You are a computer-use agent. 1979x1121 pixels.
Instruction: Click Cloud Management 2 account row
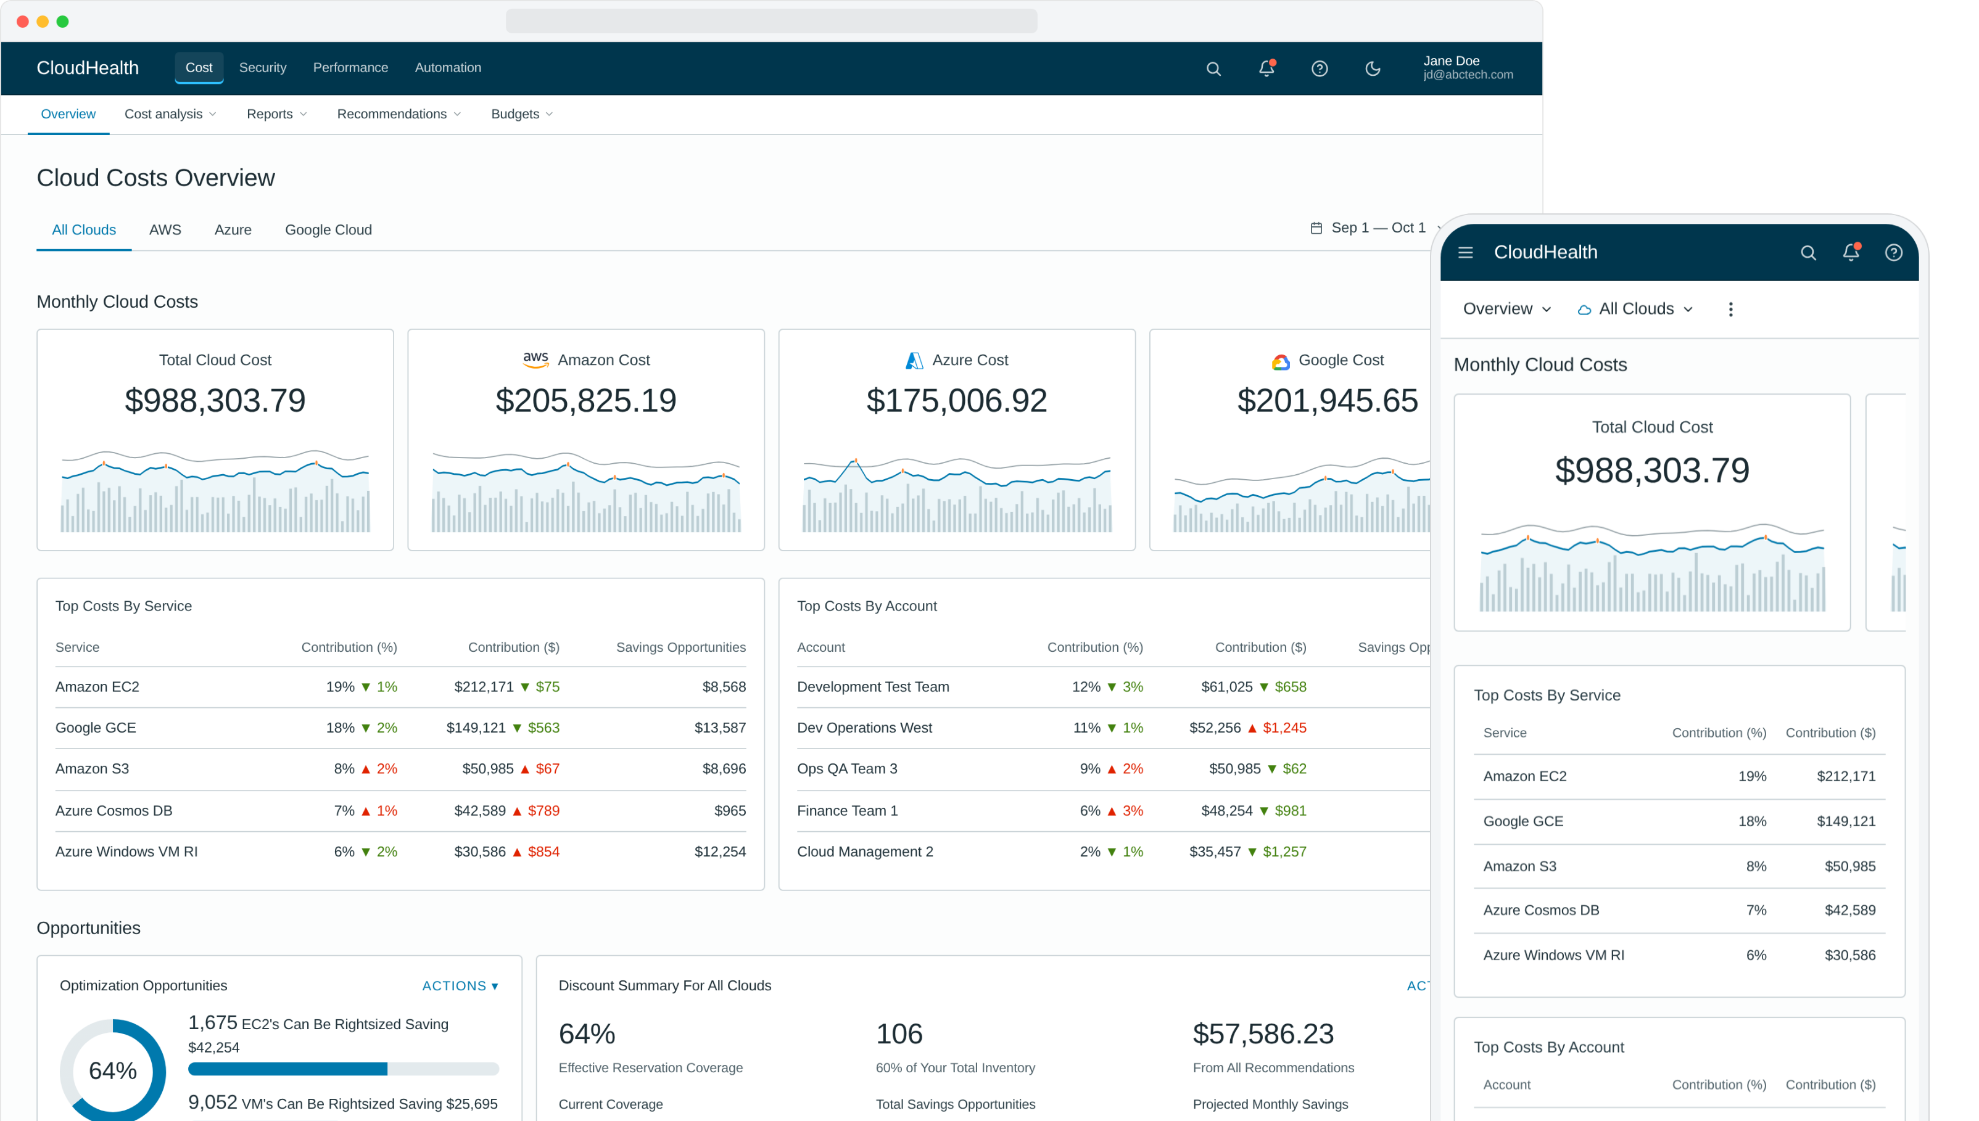tap(1113, 852)
